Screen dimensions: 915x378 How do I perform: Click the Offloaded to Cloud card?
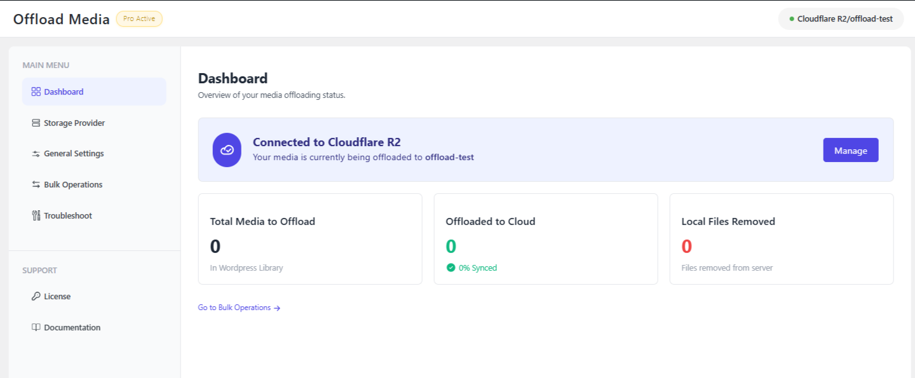[545, 239]
